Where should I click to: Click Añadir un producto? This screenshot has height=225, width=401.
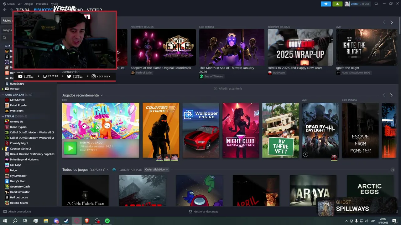pyautogui.click(x=17, y=212)
